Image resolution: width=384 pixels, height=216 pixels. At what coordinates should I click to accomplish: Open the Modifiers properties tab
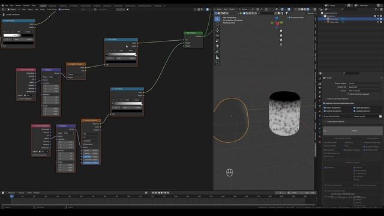point(320,116)
